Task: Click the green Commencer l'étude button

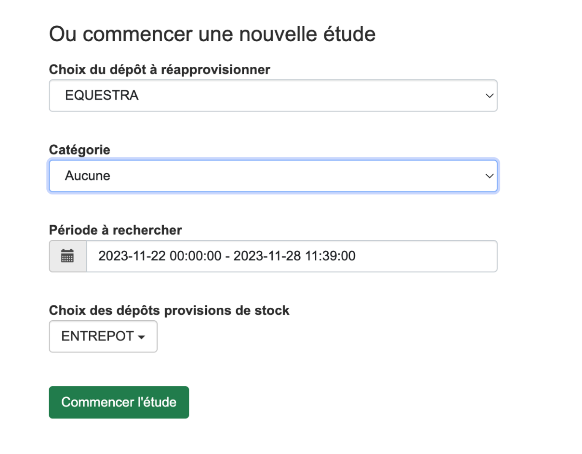Action: [x=119, y=402]
